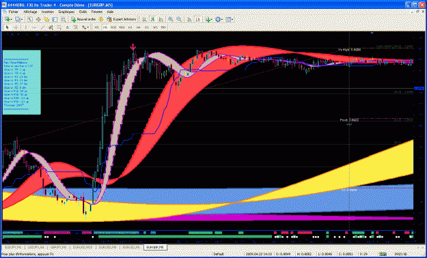Toggle Expert Advisors on or off
Viewport: 427px width, 258px height.
109,19
